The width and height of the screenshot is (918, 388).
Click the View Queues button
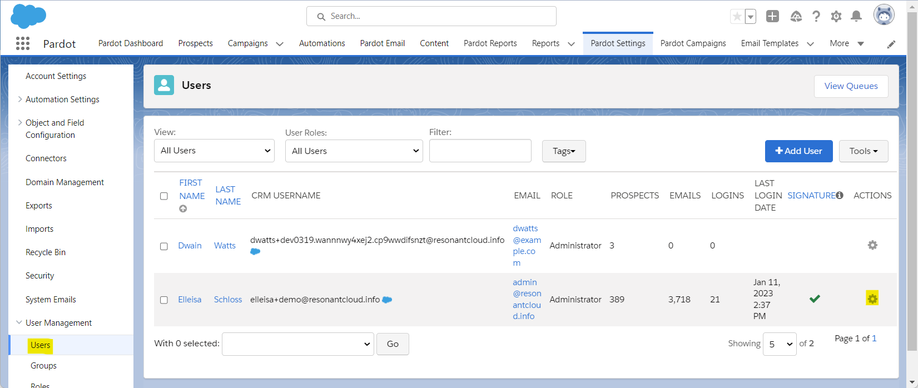(851, 86)
